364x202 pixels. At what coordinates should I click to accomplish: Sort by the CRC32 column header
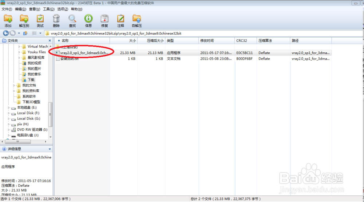246,41
